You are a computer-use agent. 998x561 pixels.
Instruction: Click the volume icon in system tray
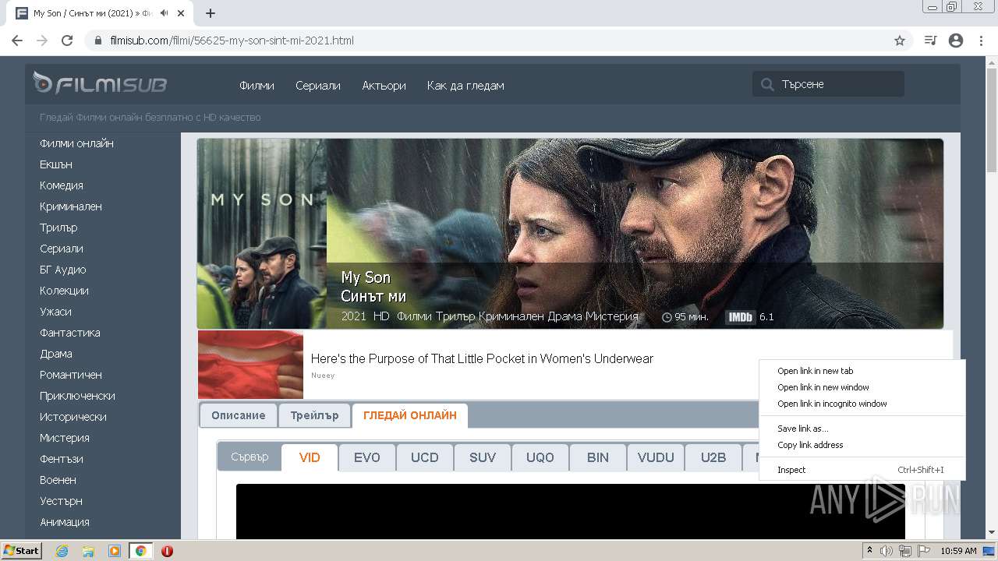[x=887, y=551]
